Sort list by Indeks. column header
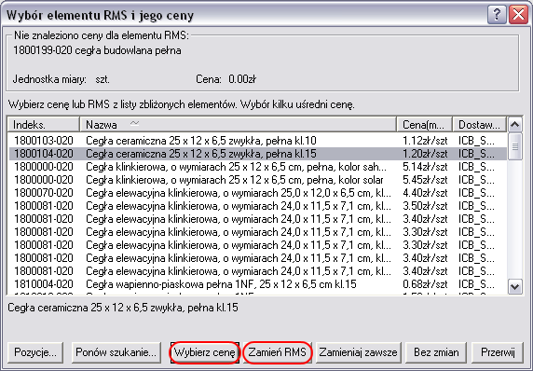Screen dimensions: 533x371 pyautogui.click(x=43, y=125)
